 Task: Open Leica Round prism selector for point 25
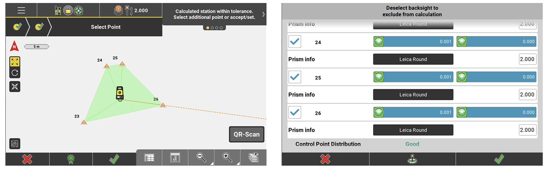pos(413,95)
